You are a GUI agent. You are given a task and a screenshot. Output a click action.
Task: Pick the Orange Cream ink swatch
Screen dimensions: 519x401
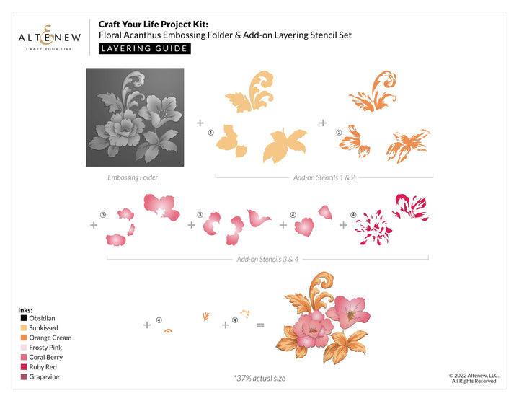pyautogui.click(x=24, y=338)
